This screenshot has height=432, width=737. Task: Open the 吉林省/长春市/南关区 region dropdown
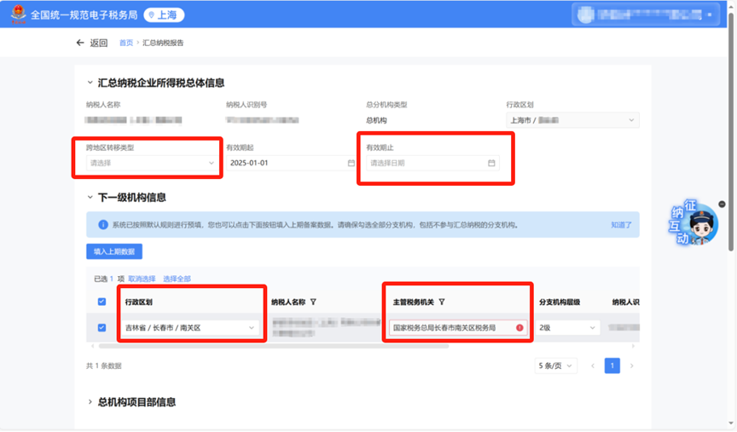pyautogui.click(x=189, y=327)
